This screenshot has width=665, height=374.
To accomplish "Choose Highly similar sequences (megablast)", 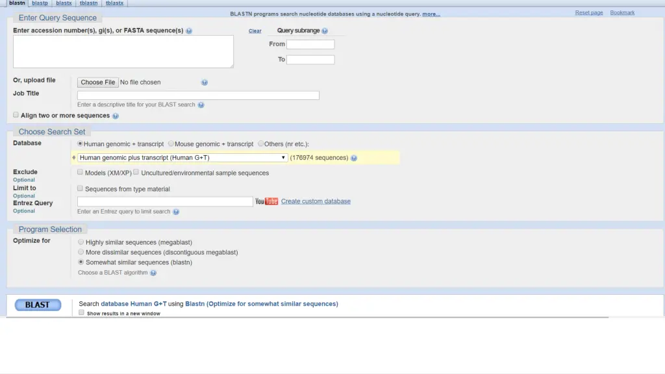I will click(x=81, y=242).
